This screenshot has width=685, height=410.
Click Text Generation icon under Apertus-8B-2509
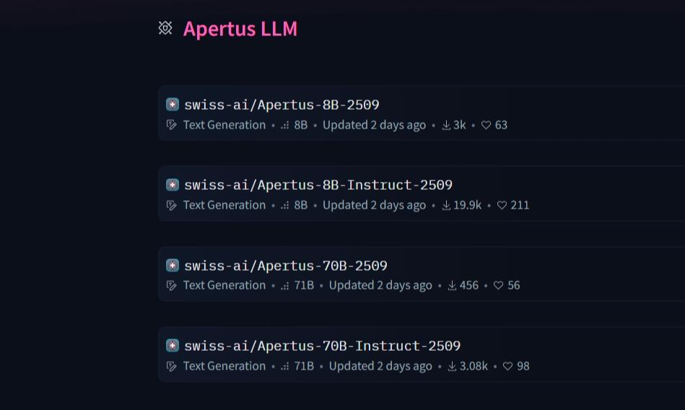pyautogui.click(x=172, y=125)
